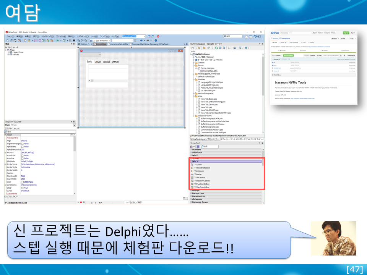Screen dimensions: 367x275
Task: Collapse the Win 3.1 palette category
Action: coord(191,161)
